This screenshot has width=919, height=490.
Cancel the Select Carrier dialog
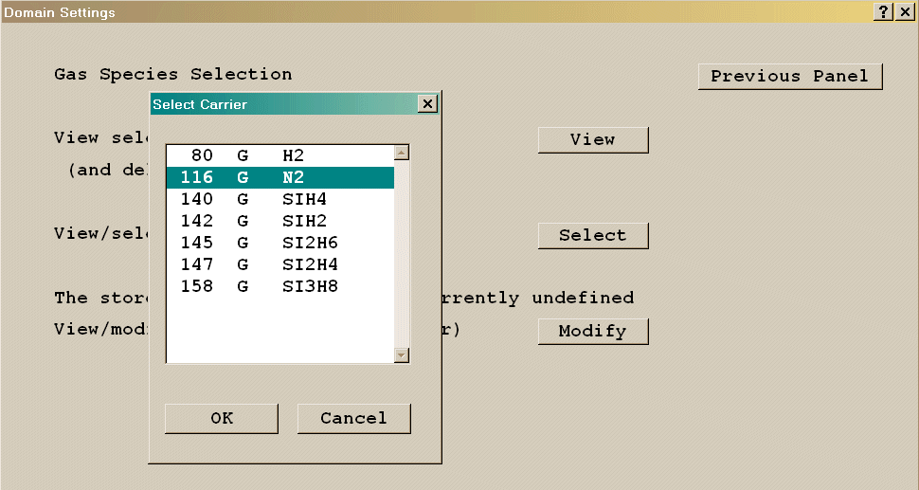coord(353,418)
